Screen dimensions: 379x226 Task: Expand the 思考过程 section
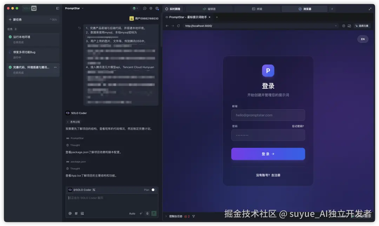[73, 122]
